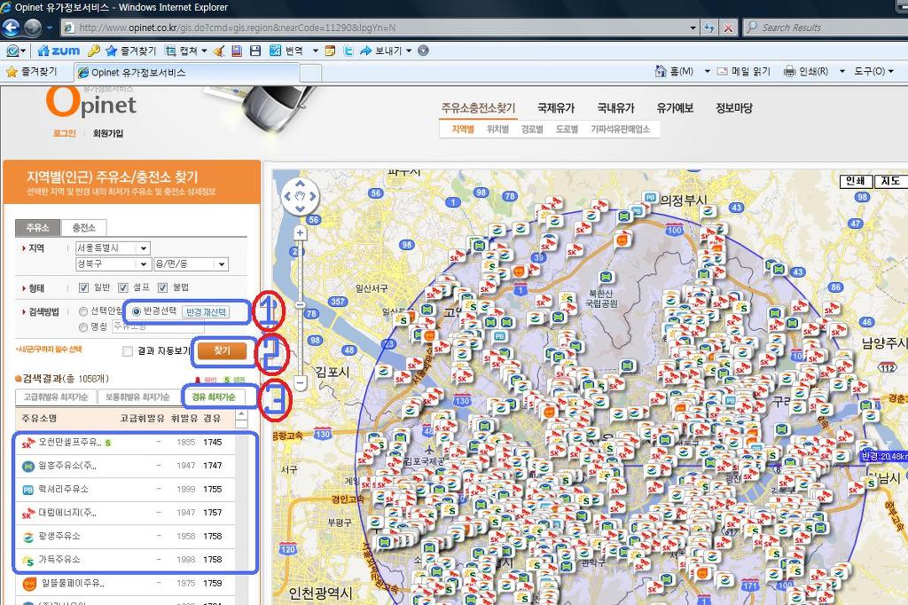Click the floppy disk save icon
This screenshot has width=908, height=605.
point(255,51)
